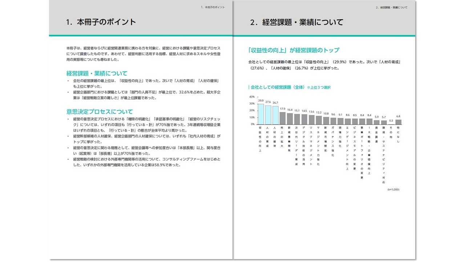This screenshot has width=465, height=262.
Task: Select the '意思決定プロセスについて' section heading
Action: click(x=100, y=111)
